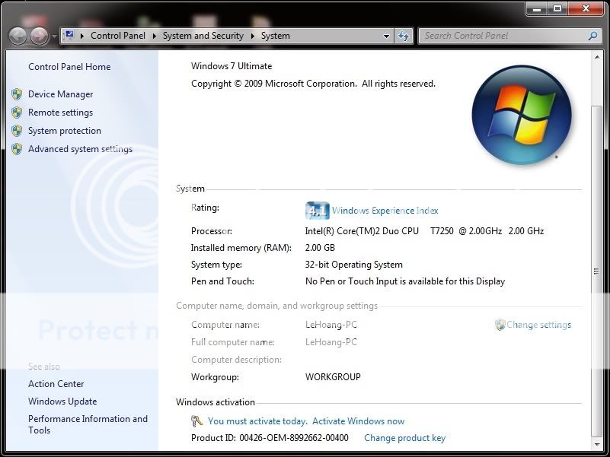Select the System breadcrumb item
Screen dimensions: 610x457
point(276,36)
